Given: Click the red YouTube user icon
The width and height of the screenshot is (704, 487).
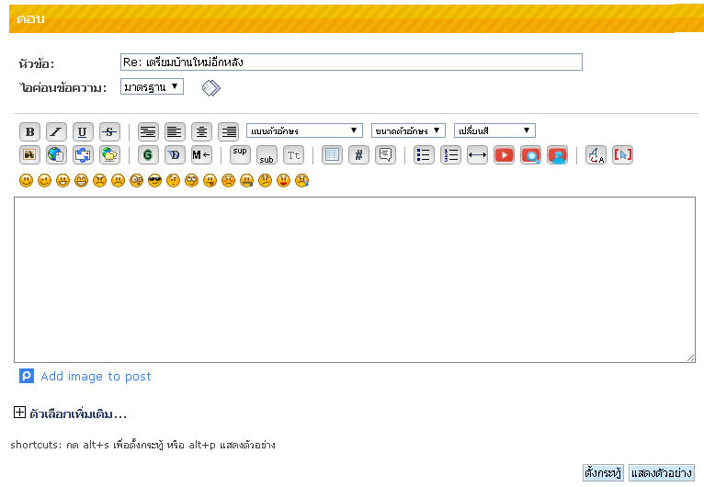Looking at the screenshot, I should (x=557, y=155).
